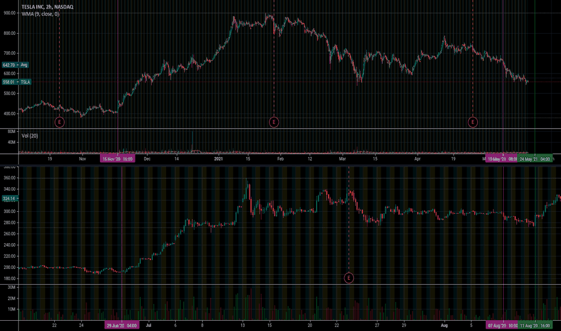Viewport: 561px width, 331px height.
Task: Click the 324.14 price label on lower chart
Action: click(x=9, y=199)
